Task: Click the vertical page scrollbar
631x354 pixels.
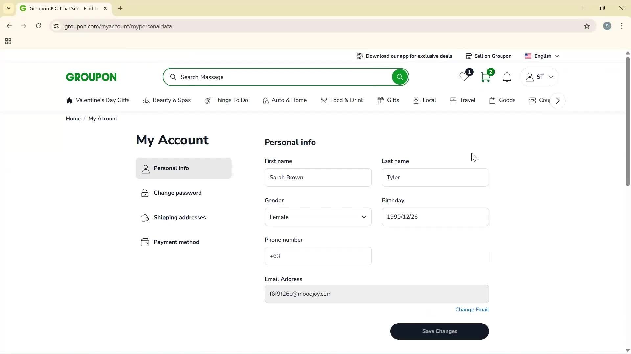Action: [627, 121]
